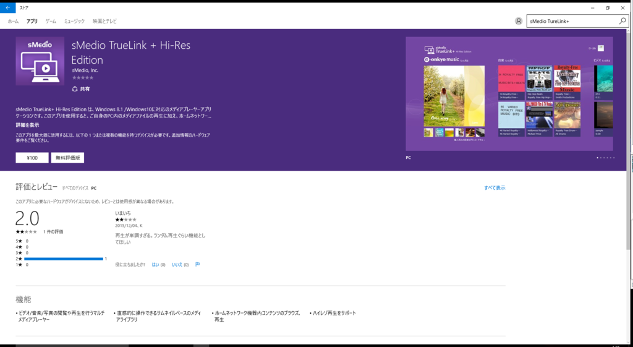This screenshot has width=633, height=347.
Task: Minimize the Store window
Action: 593,7
